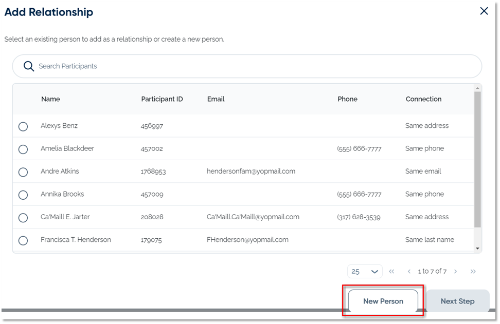Go to next page arrow
Viewport: 500px width, 324px height.
point(456,272)
